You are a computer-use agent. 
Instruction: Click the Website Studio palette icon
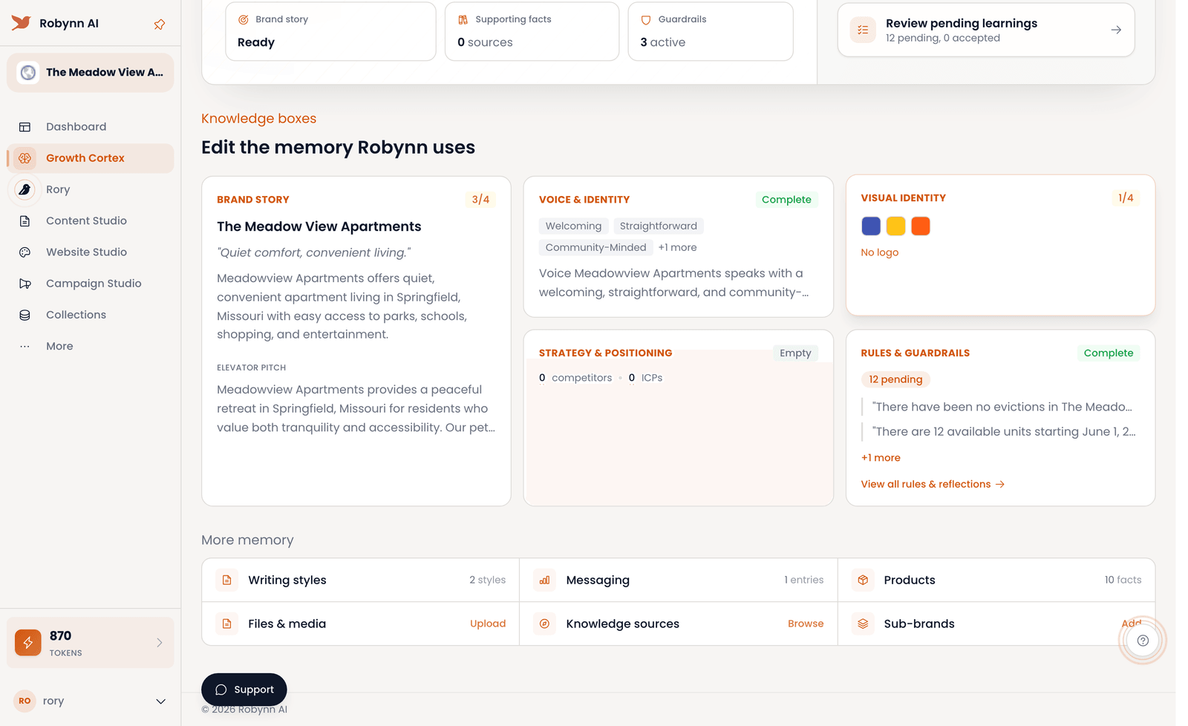click(25, 252)
